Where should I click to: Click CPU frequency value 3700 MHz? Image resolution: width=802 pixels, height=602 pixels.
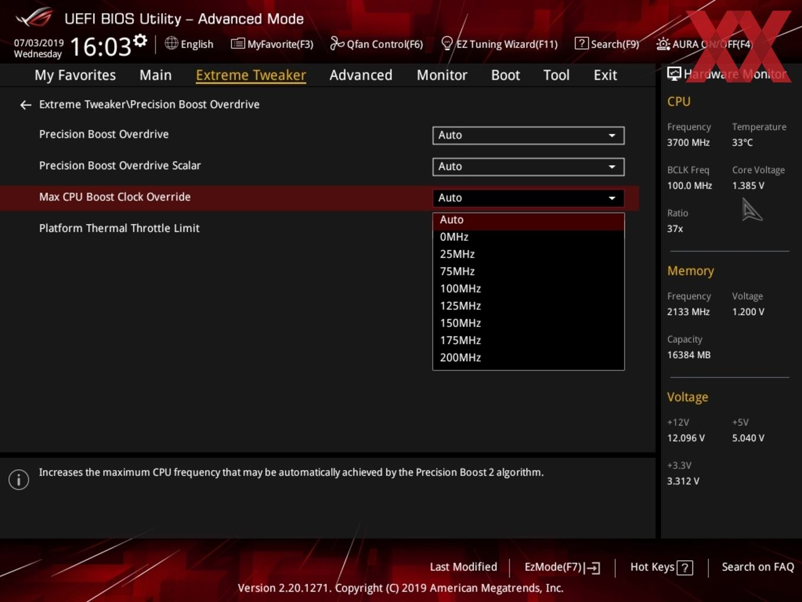pos(688,143)
